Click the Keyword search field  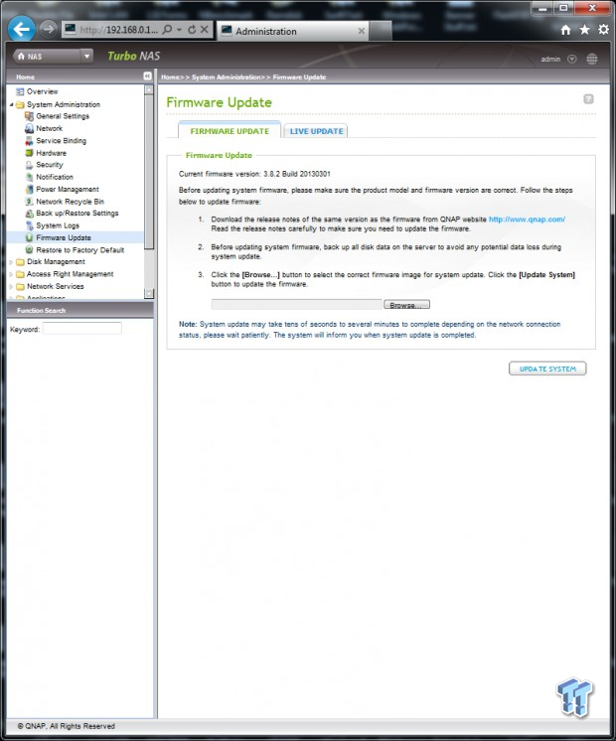(x=82, y=329)
